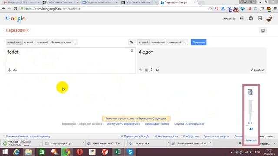
Task: Go back in browser history
Action: coord(3,9)
